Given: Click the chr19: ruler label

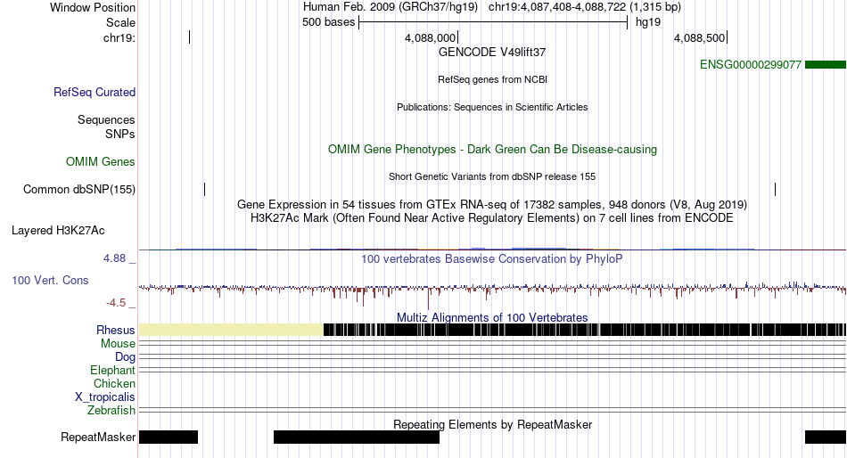Looking at the screenshot, I should pyautogui.click(x=119, y=37).
